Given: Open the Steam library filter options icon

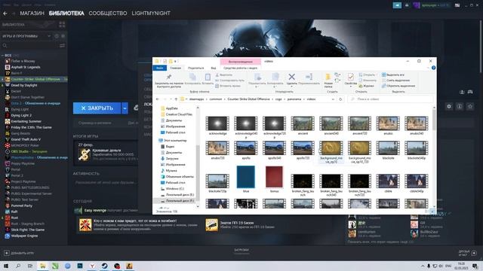Looking at the screenshot, I should (x=62, y=45).
